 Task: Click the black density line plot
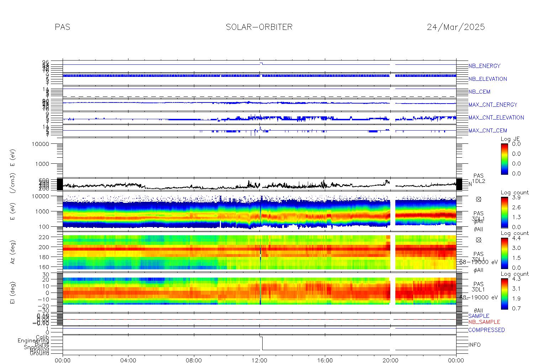coord(259,185)
